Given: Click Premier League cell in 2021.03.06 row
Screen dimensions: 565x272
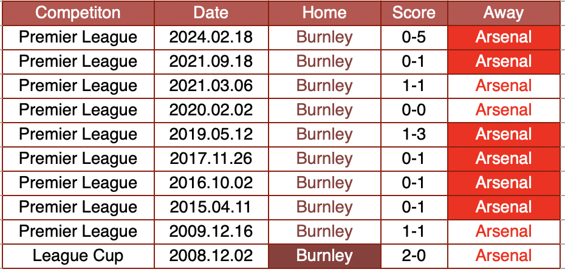Looking at the screenshot, I should pyautogui.click(x=78, y=86).
